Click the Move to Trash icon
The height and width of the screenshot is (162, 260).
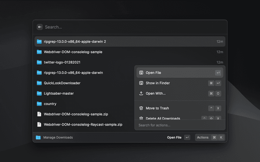click(x=141, y=108)
